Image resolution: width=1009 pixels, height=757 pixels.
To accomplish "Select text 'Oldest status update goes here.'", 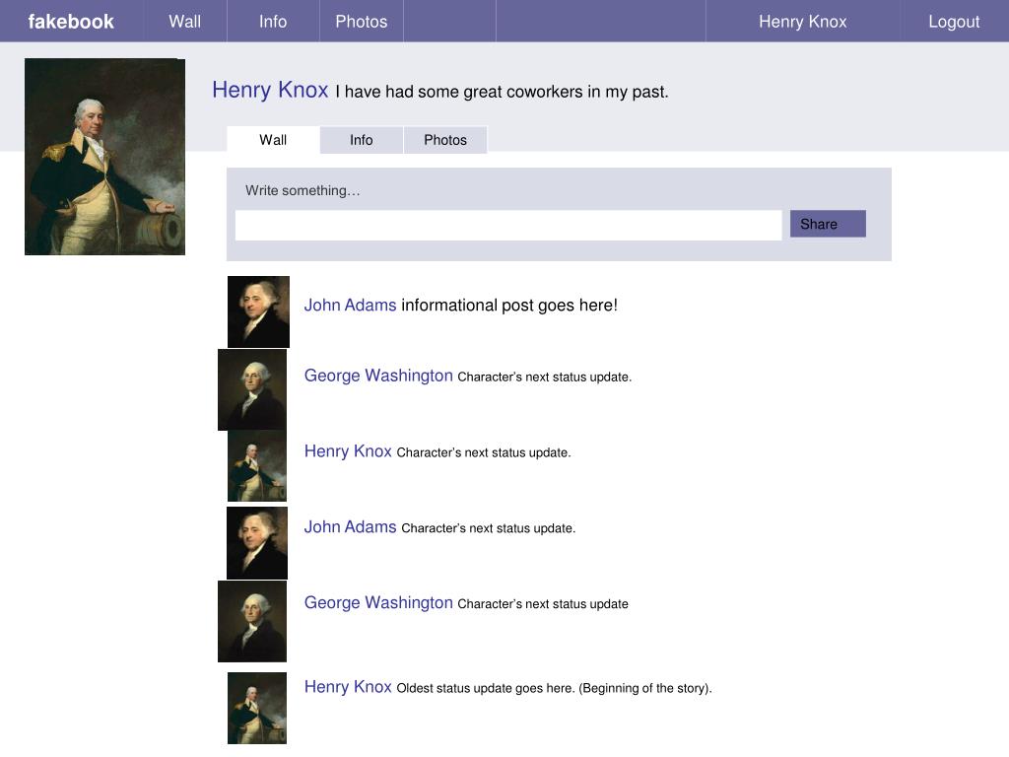I will click(x=485, y=688).
